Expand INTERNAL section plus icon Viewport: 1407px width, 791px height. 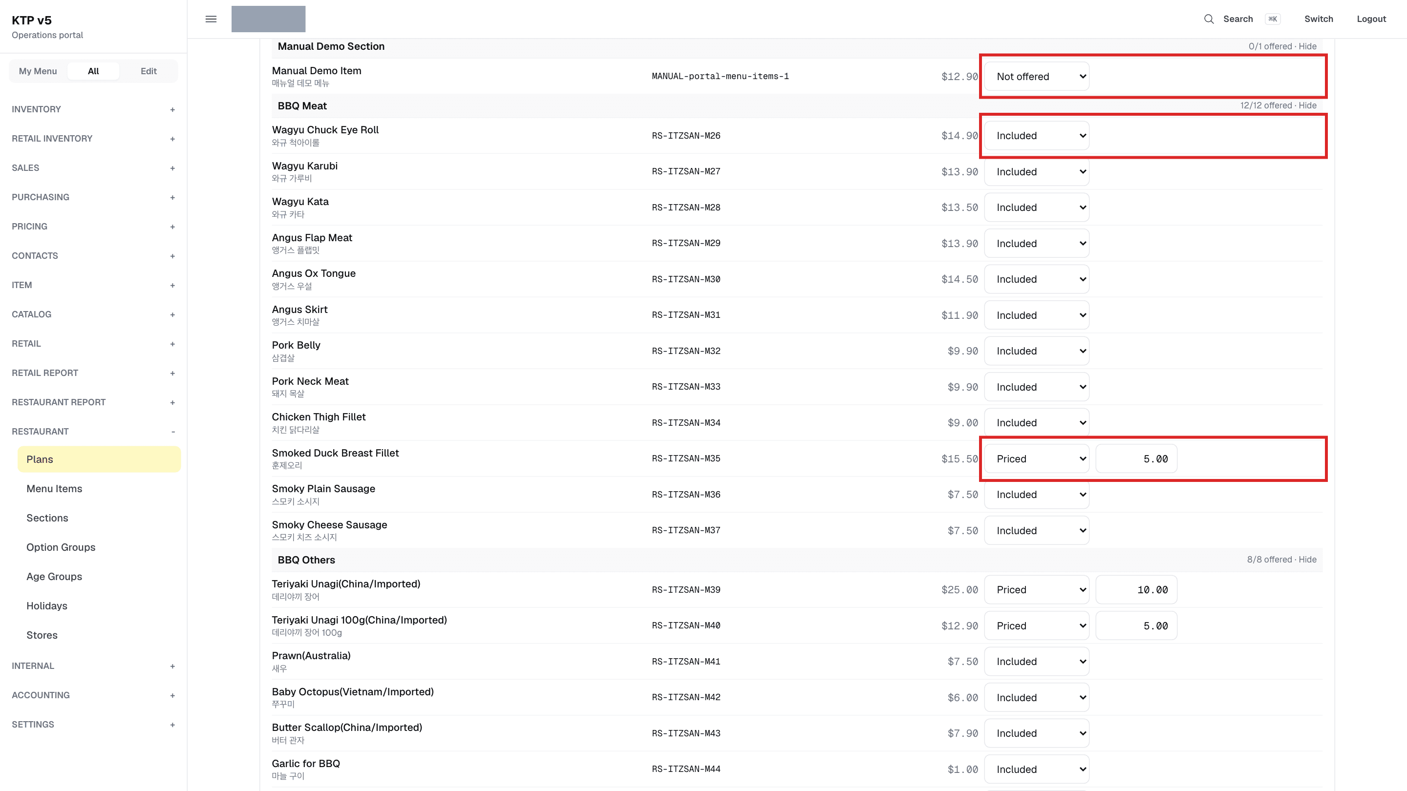click(x=172, y=666)
